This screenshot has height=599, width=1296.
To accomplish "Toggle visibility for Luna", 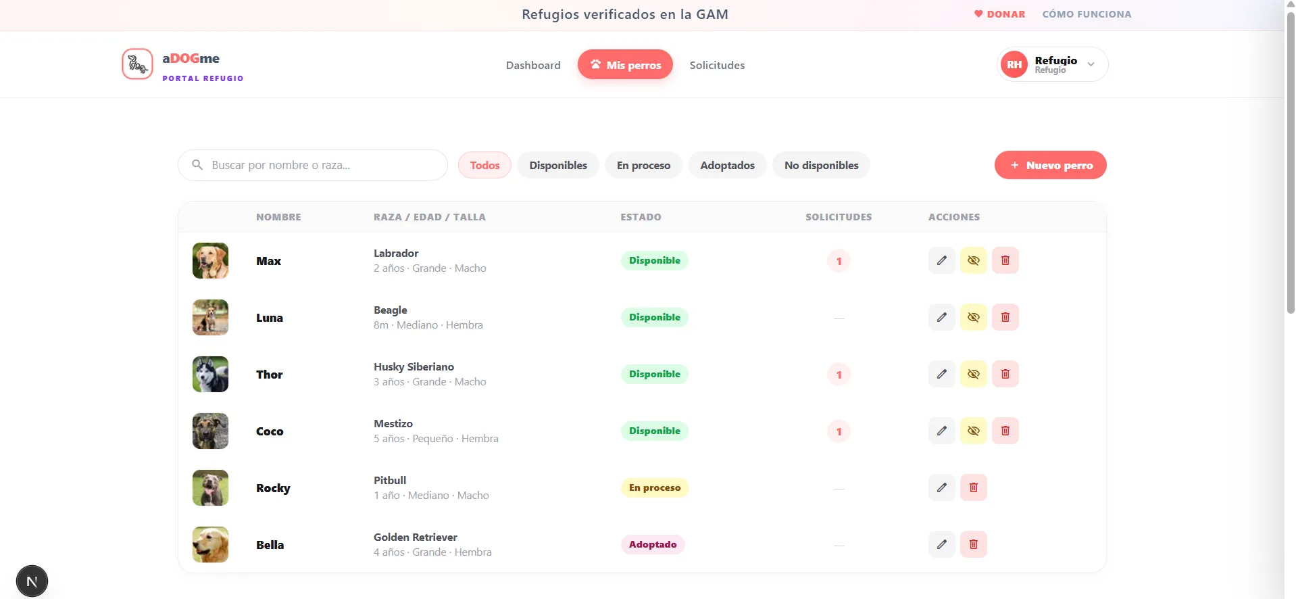I will click(973, 317).
